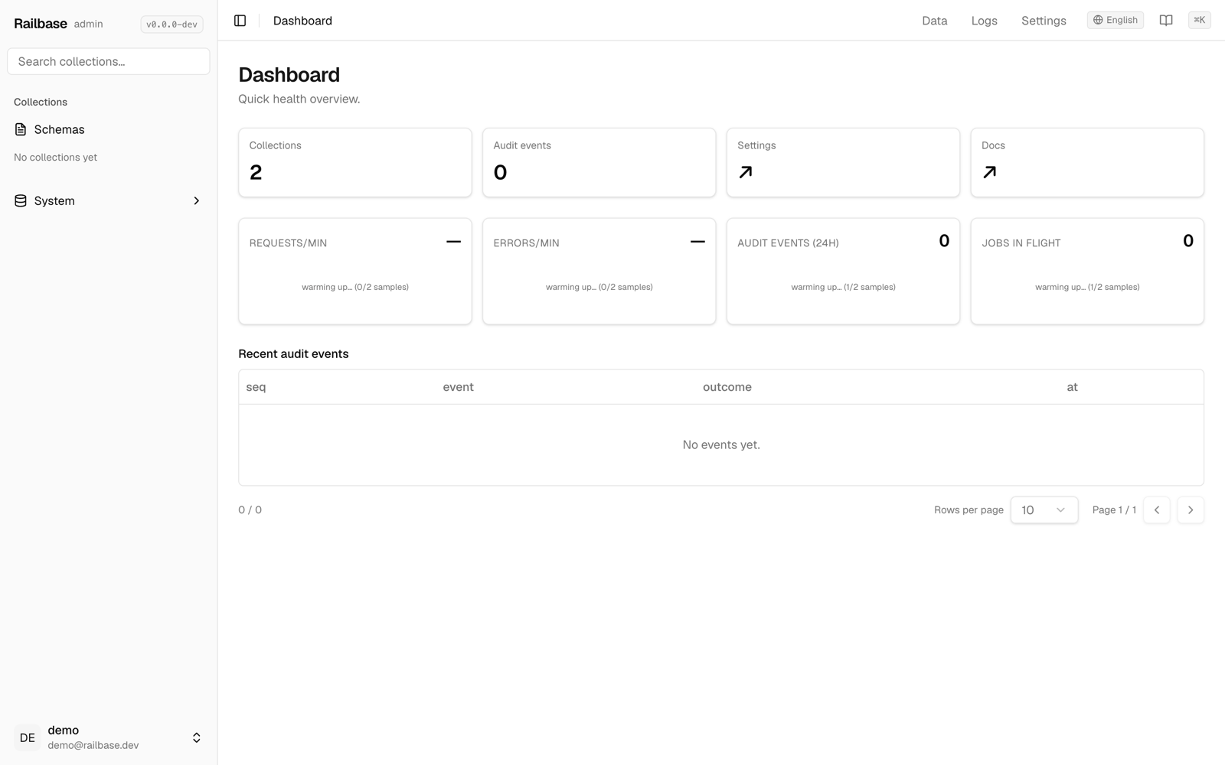
Task: Sort by the event column header
Action: pos(458,387)
